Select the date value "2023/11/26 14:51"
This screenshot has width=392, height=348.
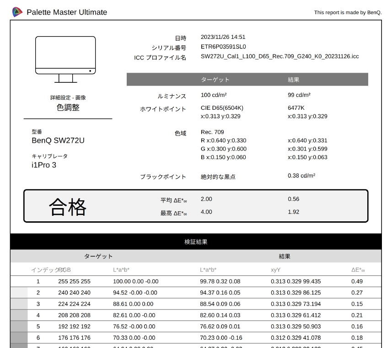[x=223, y=37]
